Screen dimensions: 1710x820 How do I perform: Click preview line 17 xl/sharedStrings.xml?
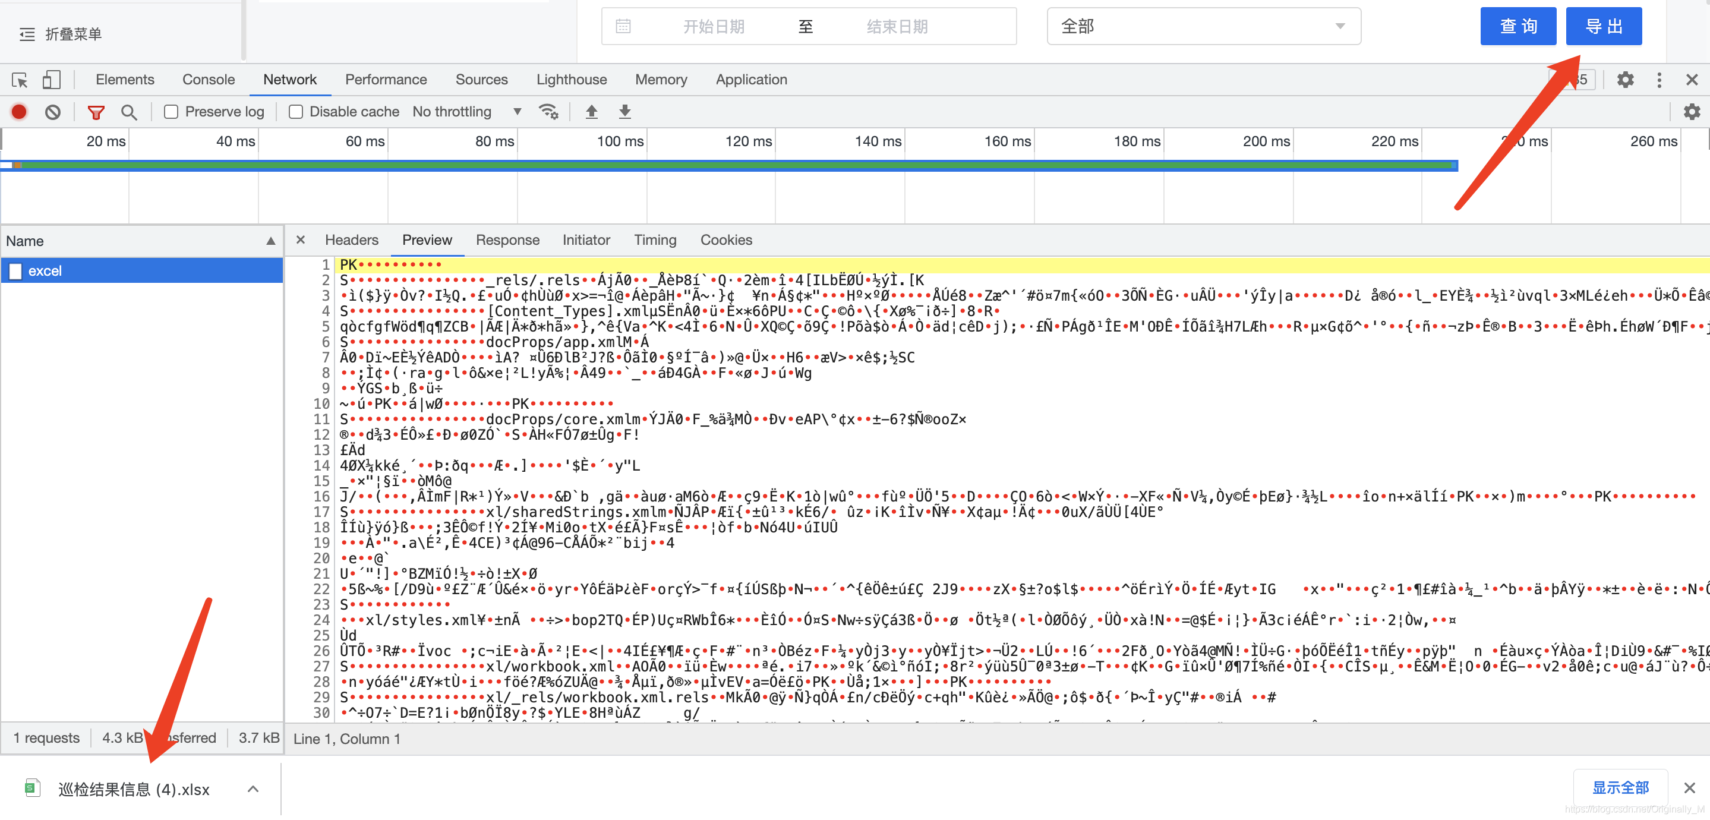click(x=752, y=512)
